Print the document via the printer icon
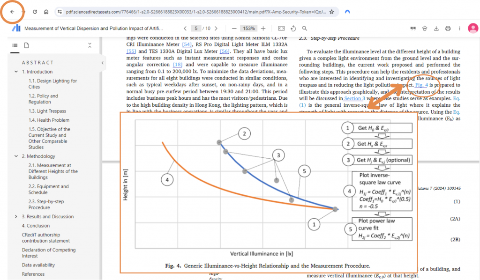The width and height of the screenshot is (480, 280). 448,28
